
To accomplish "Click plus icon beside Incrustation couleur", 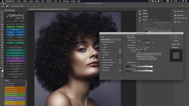I will coord(120,60).
